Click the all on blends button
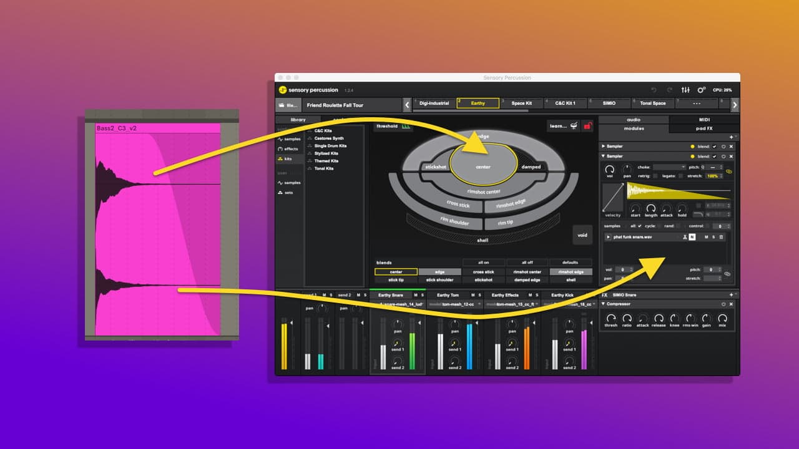This screenshot has width=799, height=449. [x=483, y=263]
